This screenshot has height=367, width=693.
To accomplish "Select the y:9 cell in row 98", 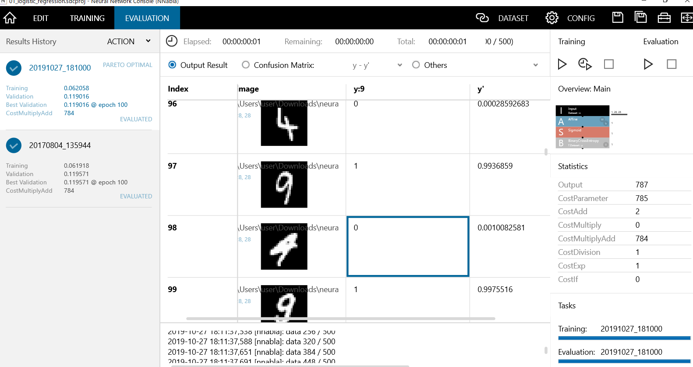I will click(408, 247).
